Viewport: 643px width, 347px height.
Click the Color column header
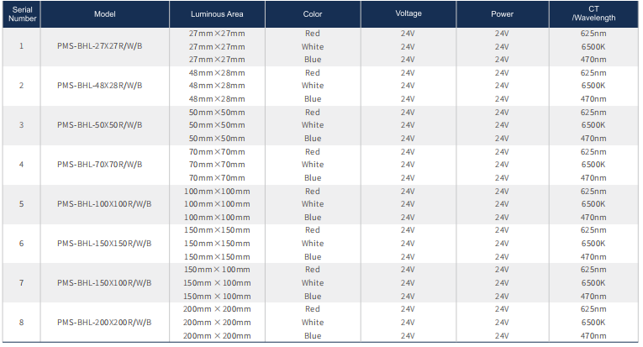(313, 14)
